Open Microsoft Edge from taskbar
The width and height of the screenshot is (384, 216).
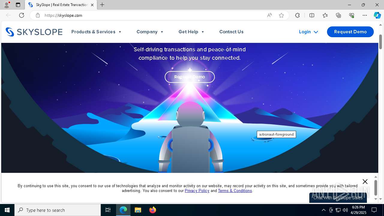pyautogui.click(x=123, y=210)
